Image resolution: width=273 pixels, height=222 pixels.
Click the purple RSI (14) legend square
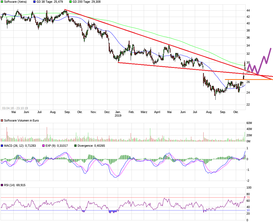pyautogui.click(x=2, y=185)
